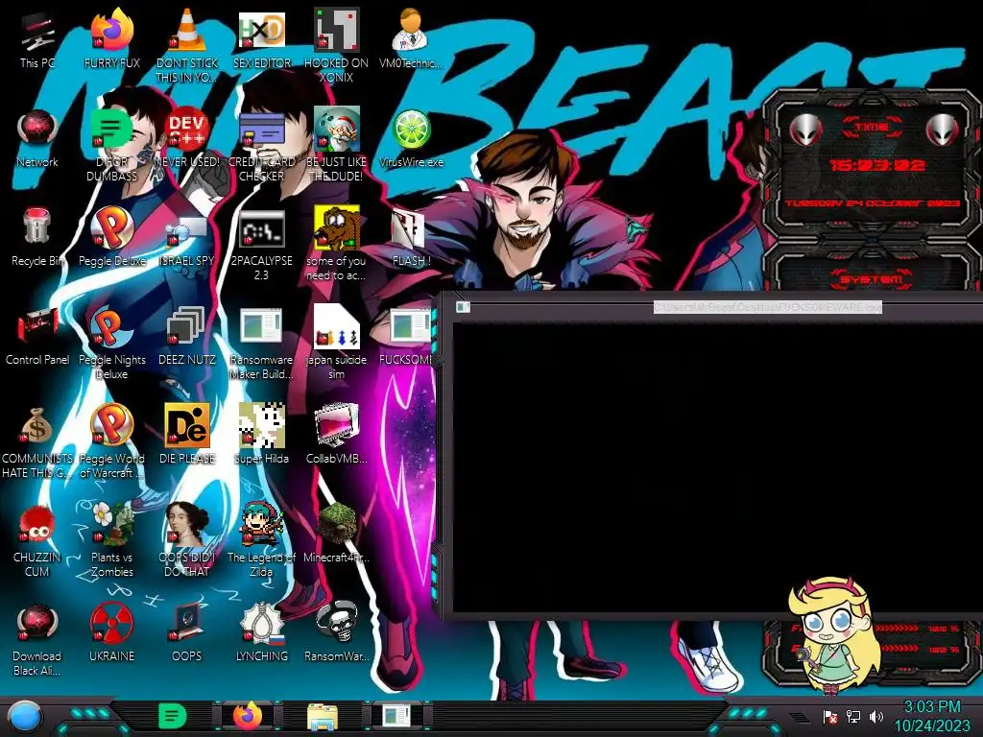The width and height of the screenshot is (983, 737).
Task: Click the console window title bar path
Action: [x=767, y=307]
